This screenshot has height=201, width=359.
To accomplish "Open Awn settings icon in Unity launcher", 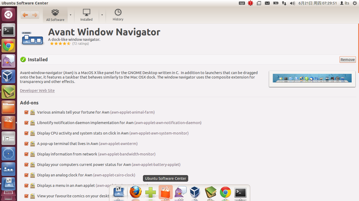I will point(8,184).
